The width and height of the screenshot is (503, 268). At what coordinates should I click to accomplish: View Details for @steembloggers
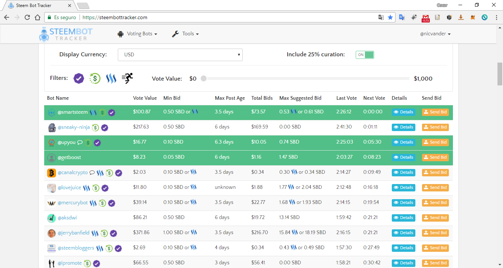(404, 248)
